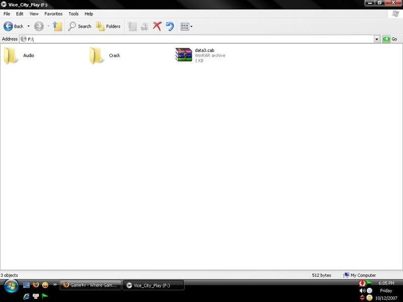Screen dimensions: 403x302
Task: Click the green flag quick launch icon
Action: tap(45, 296)
